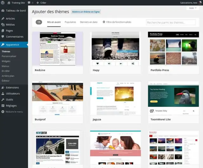Click the Médias media icon
The height and width of the screenshot is (168, 203).
(x=3, y=25)
